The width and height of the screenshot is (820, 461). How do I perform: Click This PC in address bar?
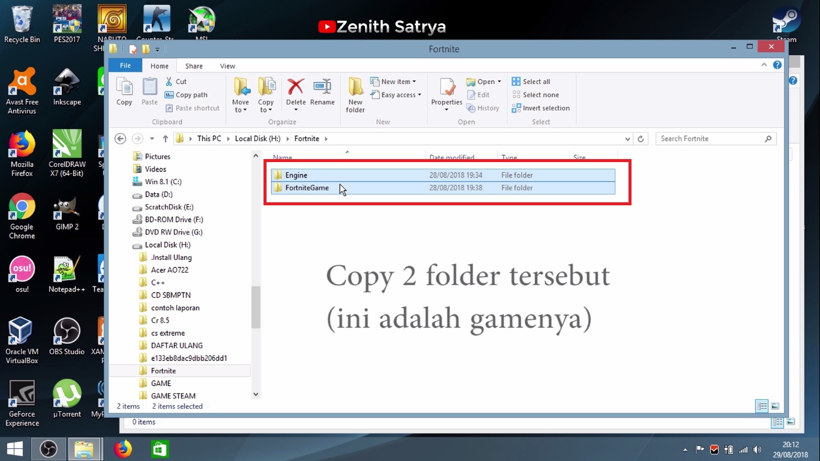[209, 139]
